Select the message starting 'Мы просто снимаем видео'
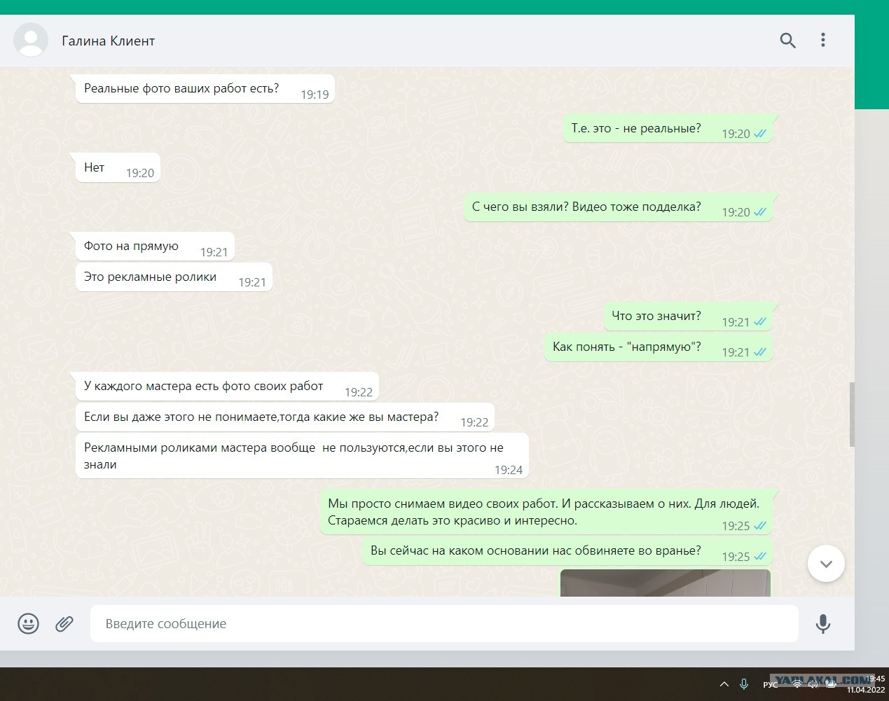889x701 pixels. [x=546, y=512]
